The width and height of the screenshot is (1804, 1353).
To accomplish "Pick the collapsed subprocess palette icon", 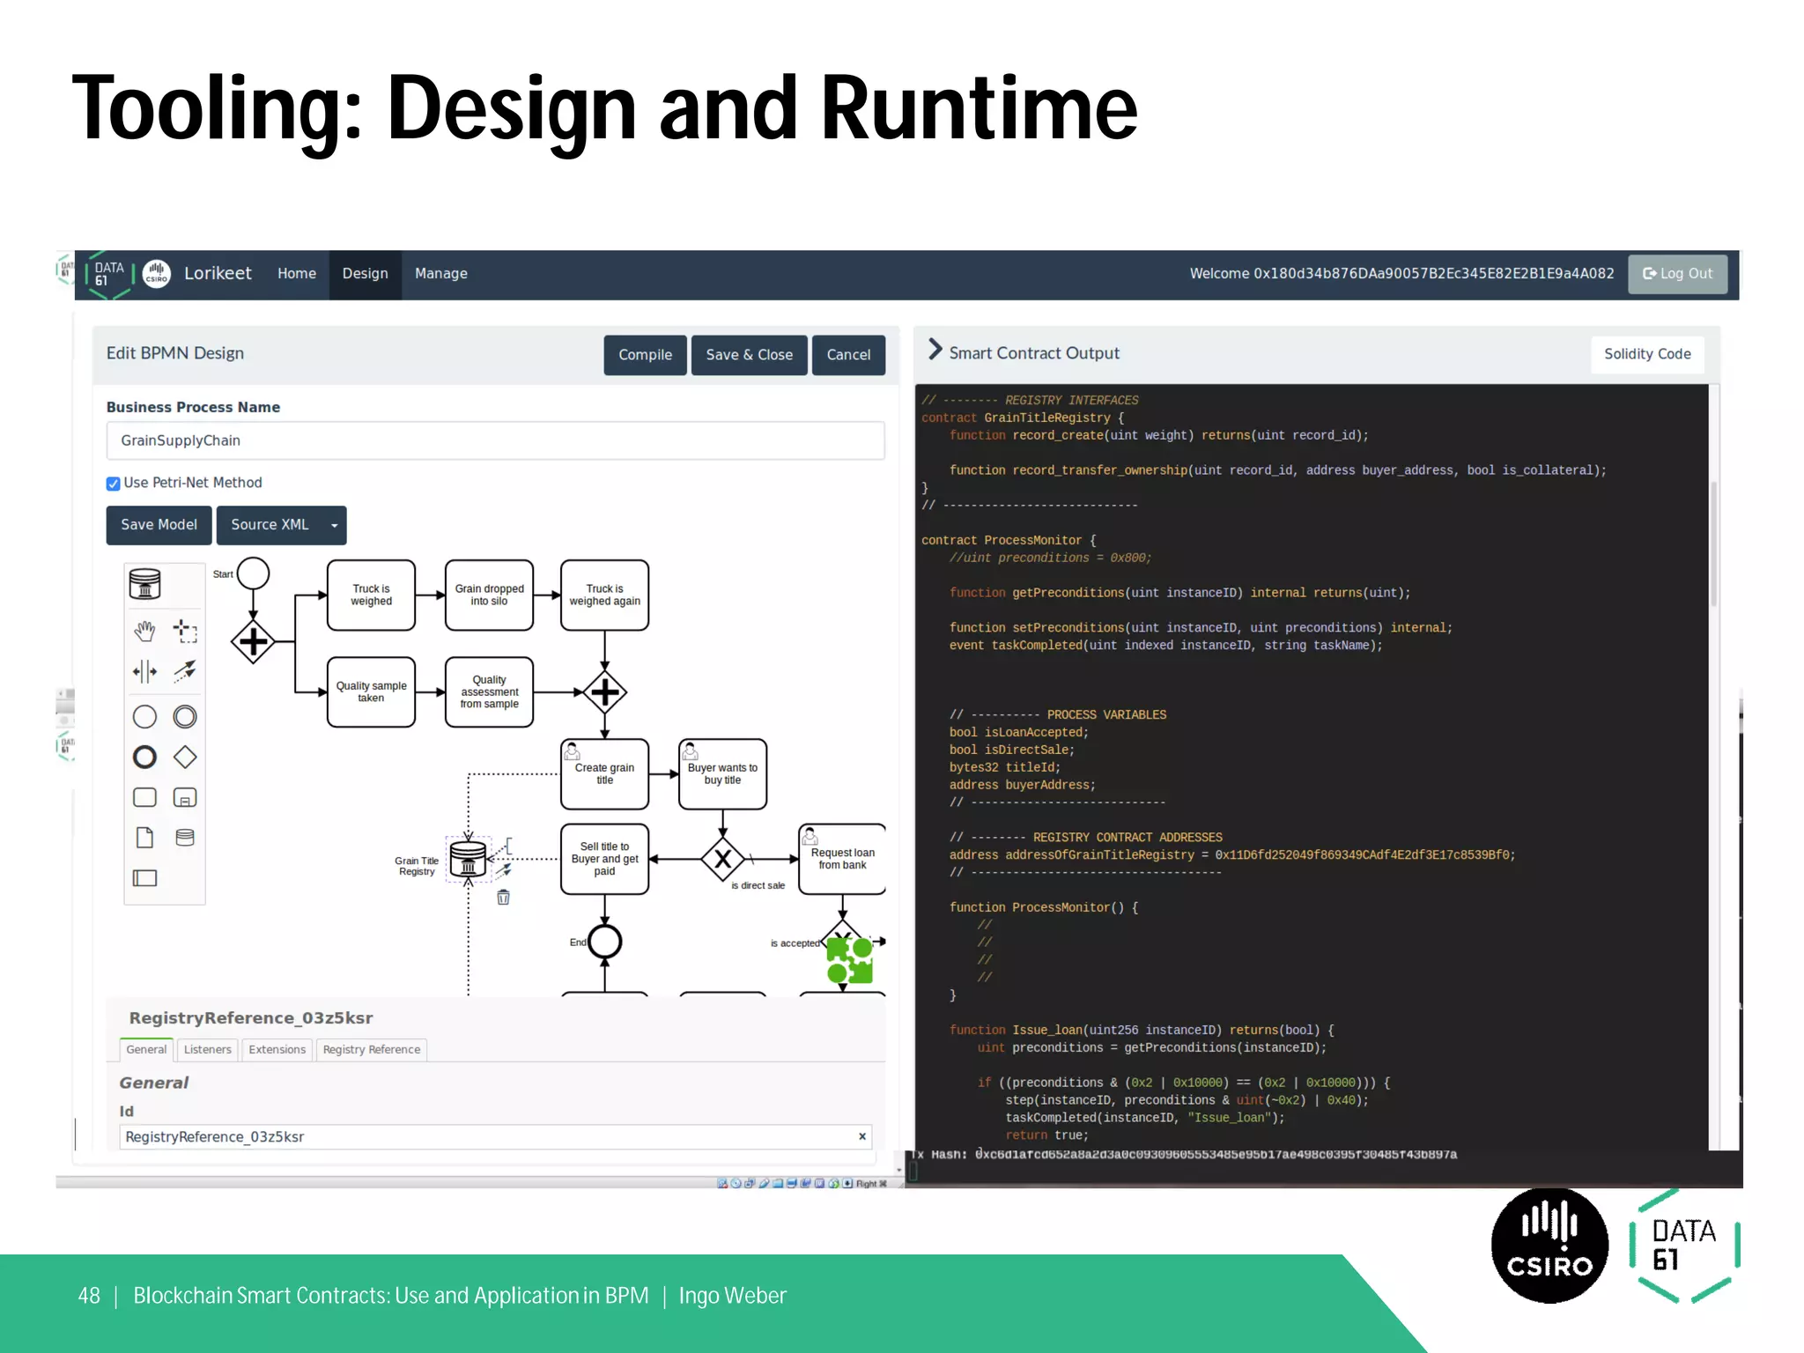I will (x=185, y=798).
